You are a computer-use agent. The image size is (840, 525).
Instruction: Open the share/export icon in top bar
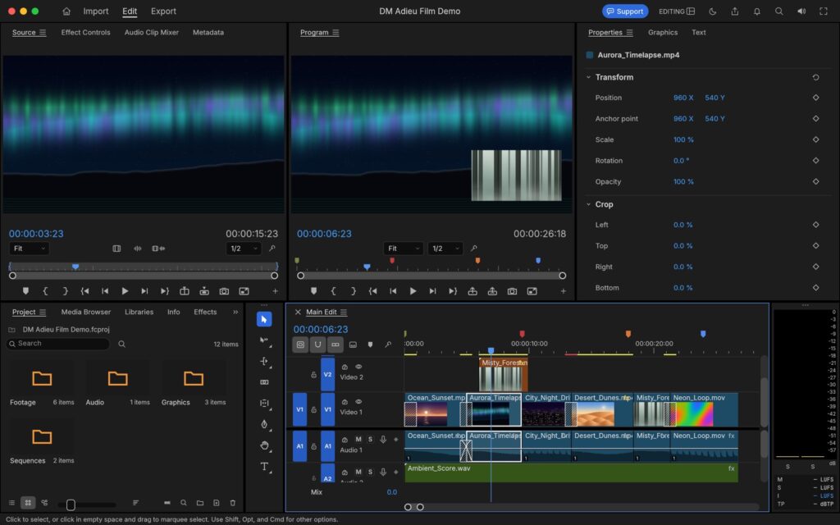pos(734,11)
